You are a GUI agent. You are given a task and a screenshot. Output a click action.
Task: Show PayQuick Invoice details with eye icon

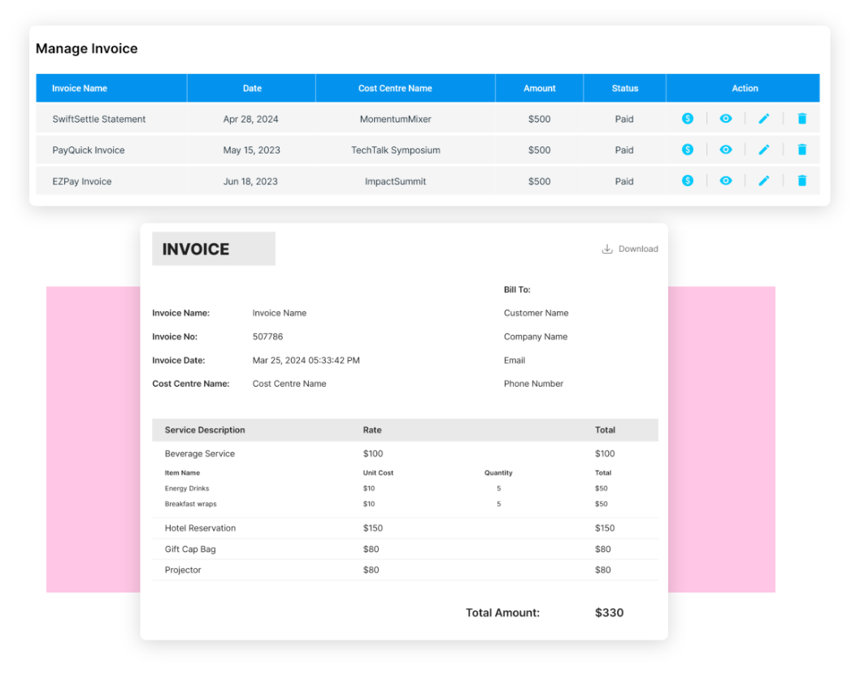coord(726,150)
